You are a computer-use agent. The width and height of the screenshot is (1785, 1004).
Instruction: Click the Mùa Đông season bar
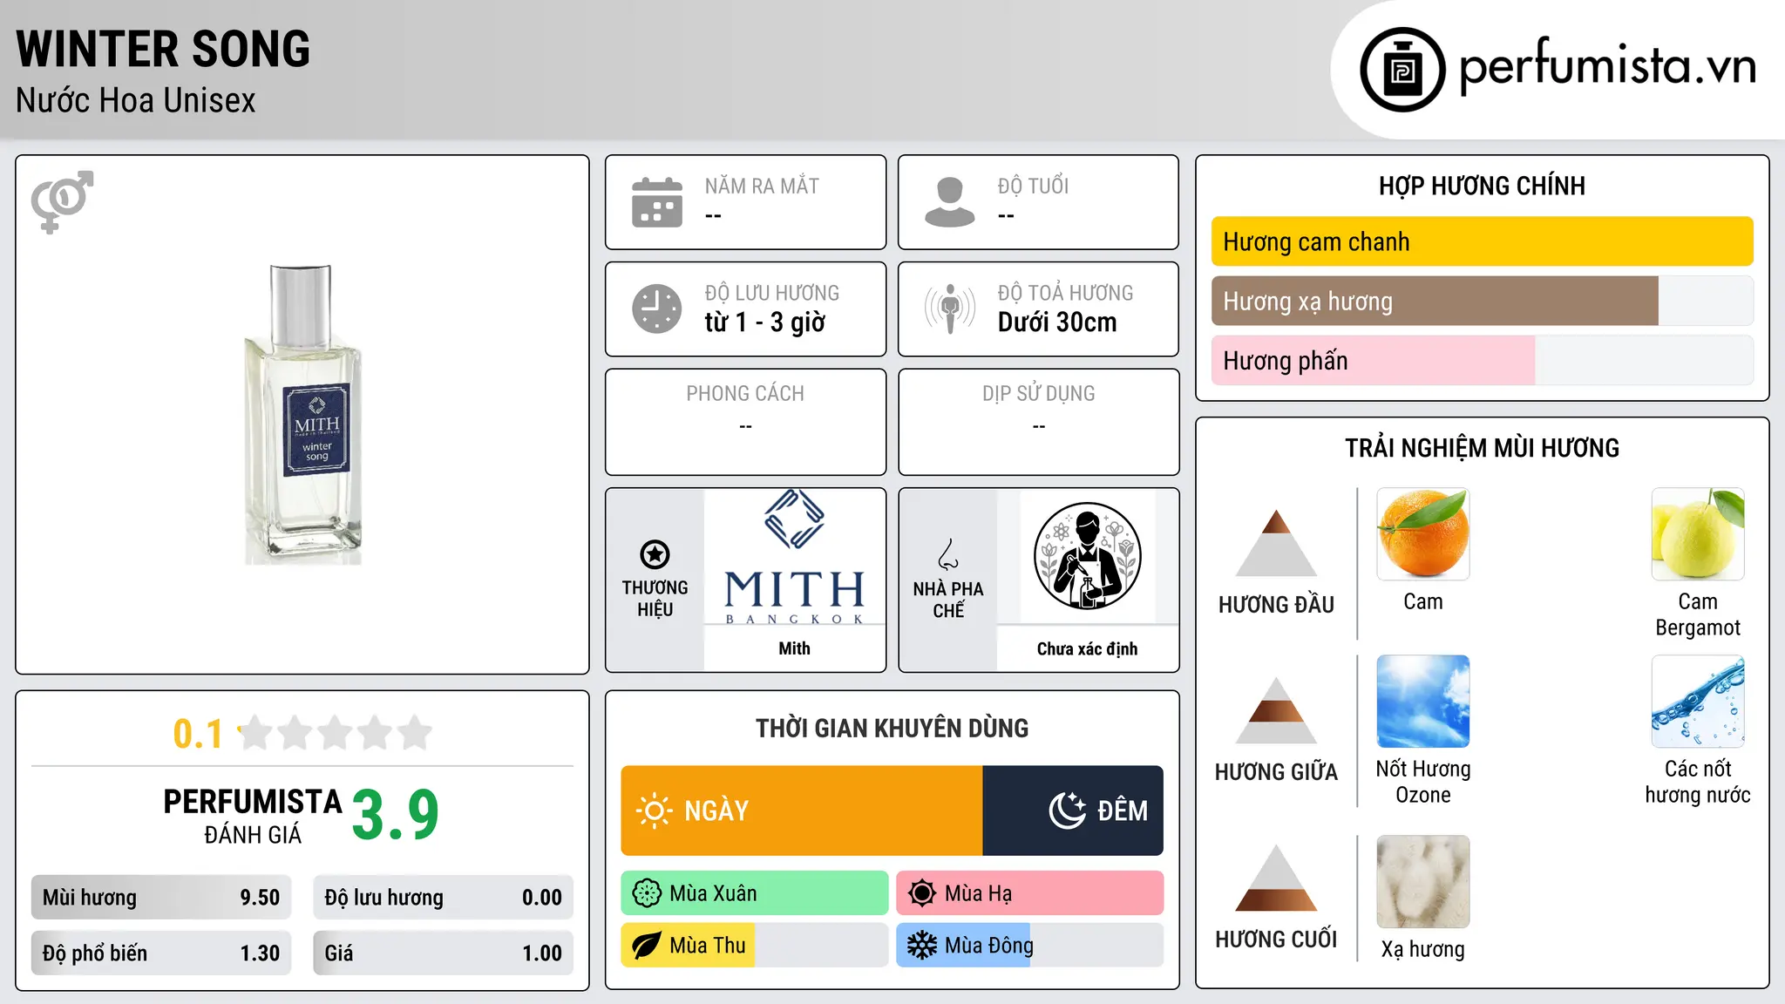[1030, 946]
